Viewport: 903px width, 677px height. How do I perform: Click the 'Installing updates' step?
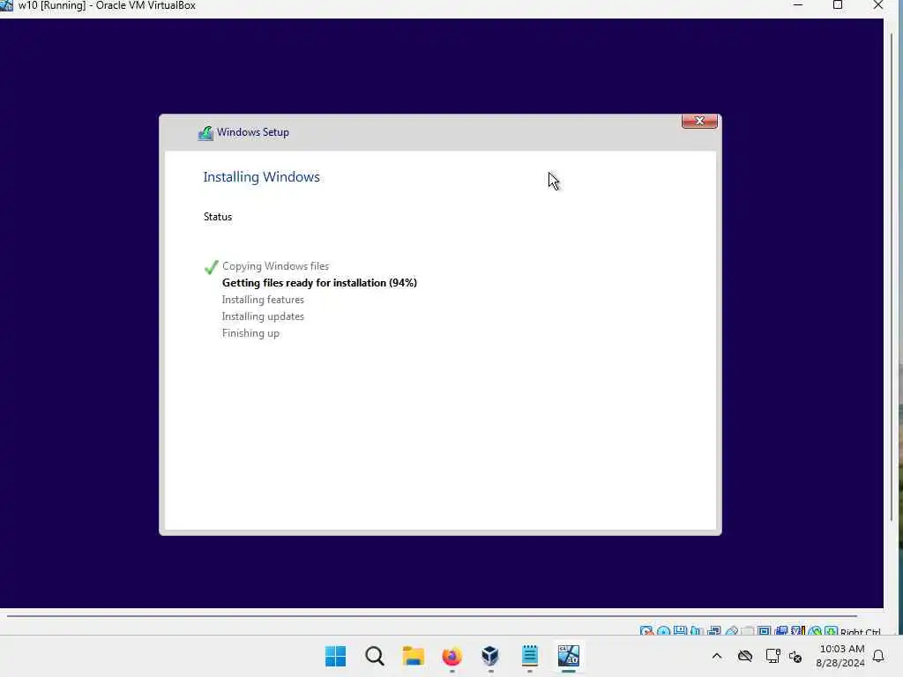tap(263, 316)
